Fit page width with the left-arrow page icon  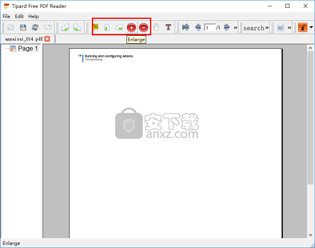point(119,27)
